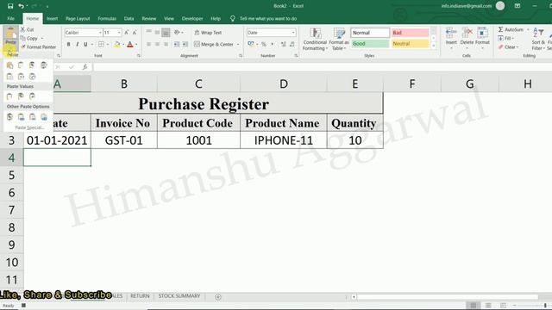The width and height of the screenshot is (552, 310).
Task: Click the Format cells button
Action: pos(482,37)
